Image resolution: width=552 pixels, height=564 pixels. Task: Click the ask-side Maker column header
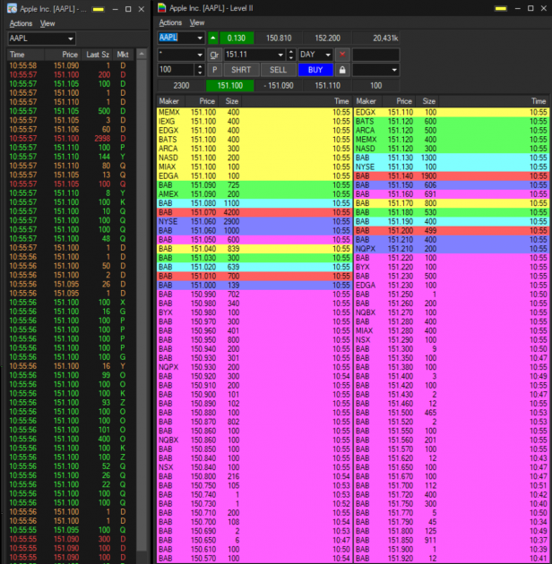[x=367, y=101]
